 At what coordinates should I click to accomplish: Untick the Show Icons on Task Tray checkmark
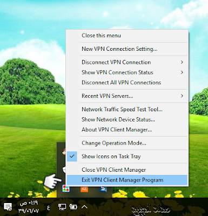coord(72,157)
